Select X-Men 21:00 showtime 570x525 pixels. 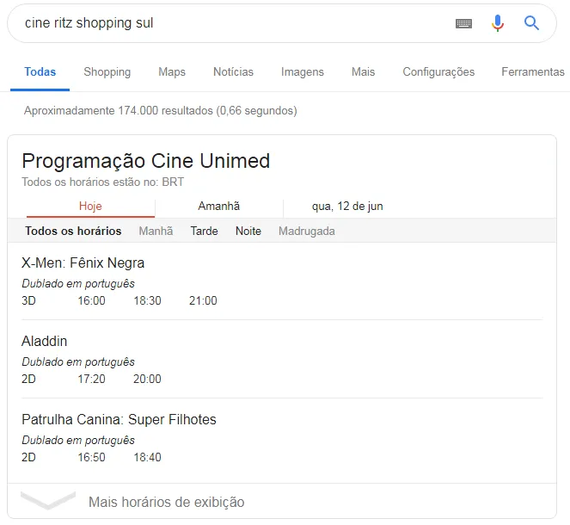pyautogui.click(x=203, y=300)
